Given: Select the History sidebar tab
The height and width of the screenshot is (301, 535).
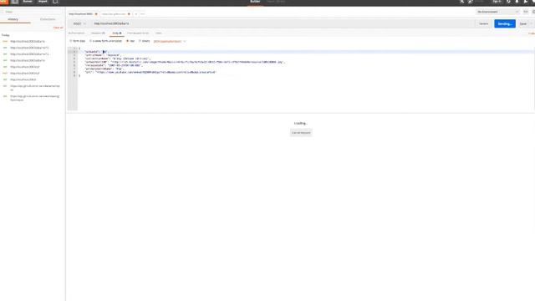Looking at the screenshot, I should pos(13,19).
